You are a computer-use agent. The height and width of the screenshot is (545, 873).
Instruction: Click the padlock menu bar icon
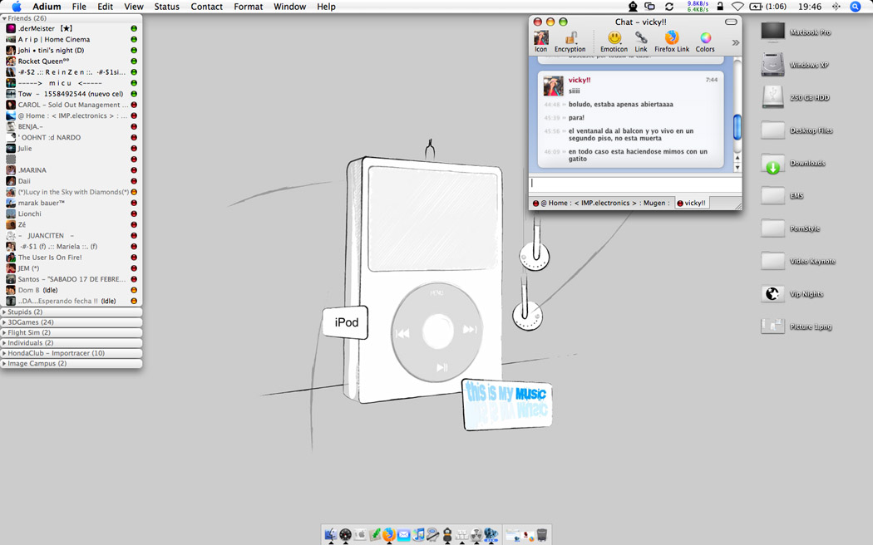click(720, 7)
